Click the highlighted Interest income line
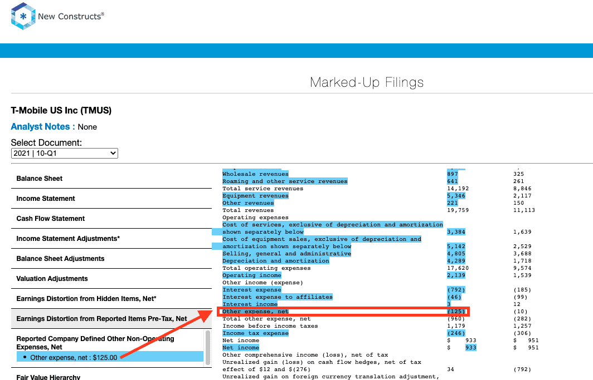 click(x=250, y=304)
